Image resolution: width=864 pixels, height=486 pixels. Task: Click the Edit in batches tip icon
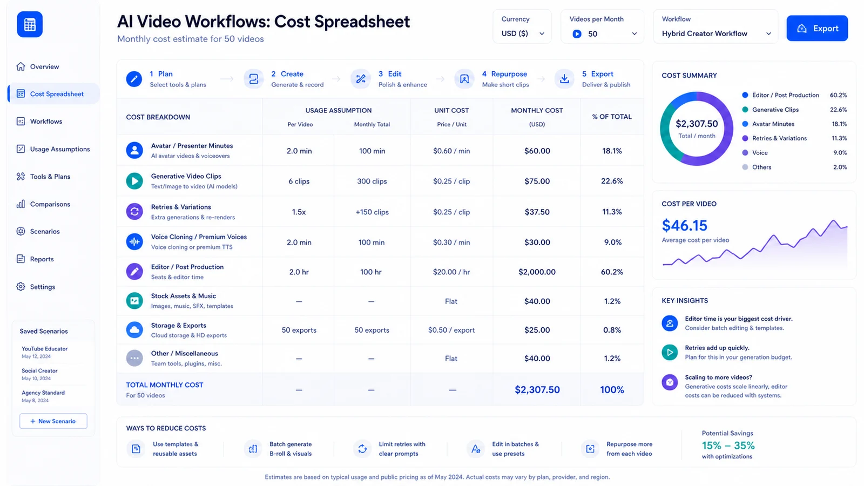[476, 449]
